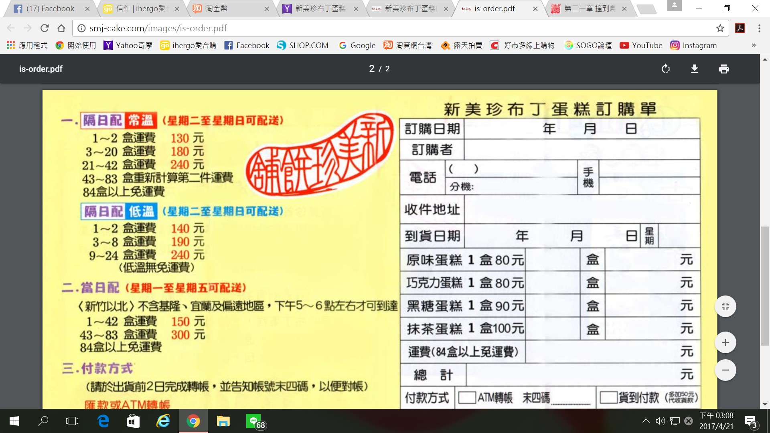770x433 pixels.
Task: Open the Chrome menu
Action: pos(759,28)
